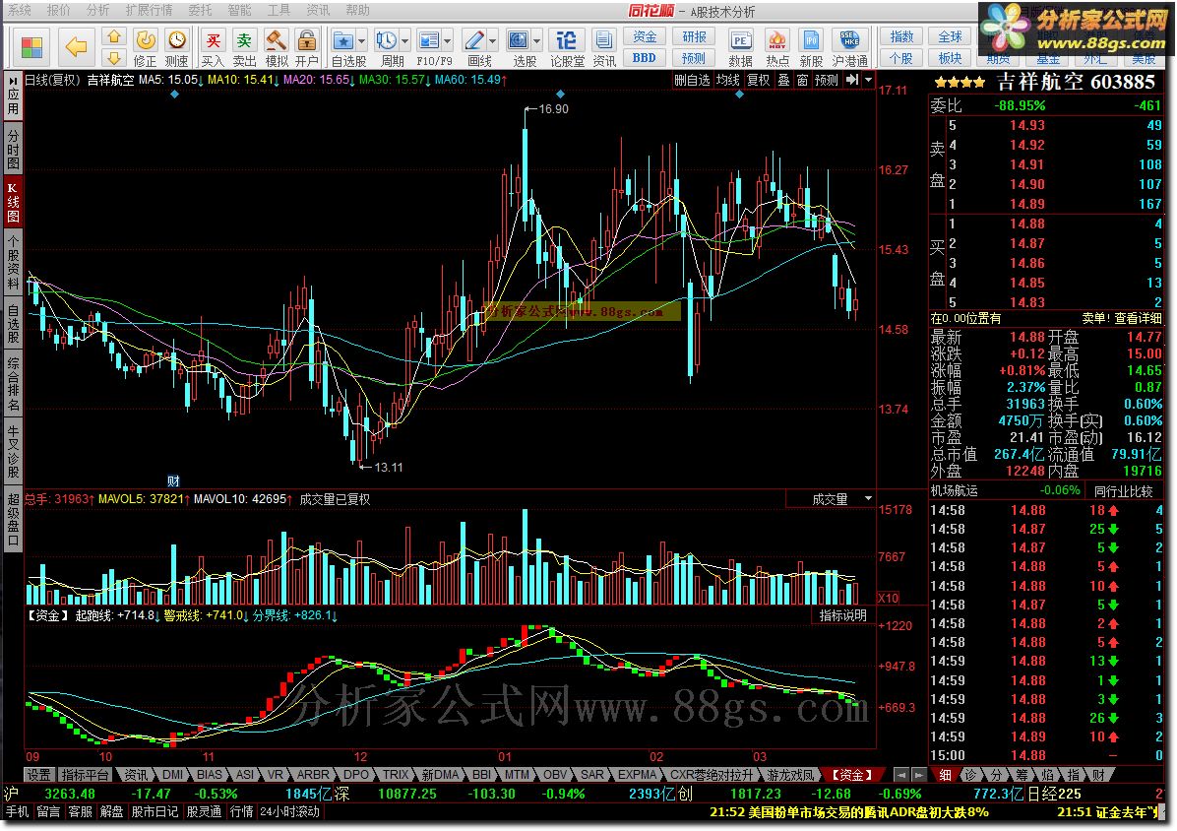Image resolution: width=1177 pixels, height=831 pixels.
Task: Select the 游龙戏凤 indicator tab
Action: pos(789,774)
